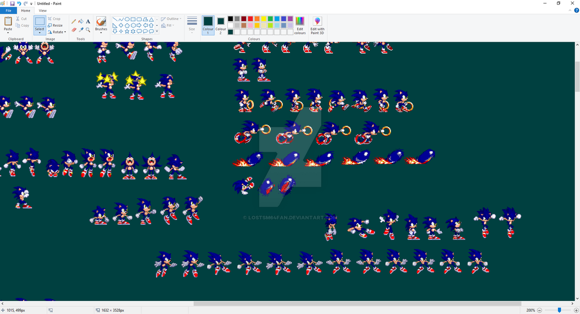The width and height of the screenshot is (580, 314).
Task: Open the Select dropdown options
Action: click(x=40, y=33)
